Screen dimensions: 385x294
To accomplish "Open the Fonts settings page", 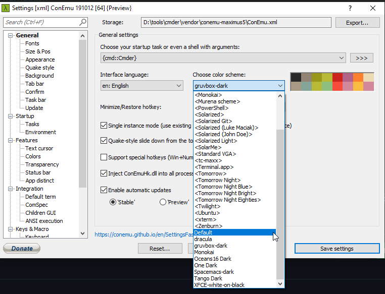I will pyautogui.click(x=32, y=43).
